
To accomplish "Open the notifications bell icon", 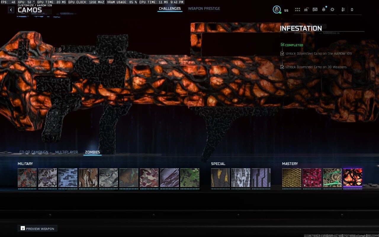I will (324, 9).
